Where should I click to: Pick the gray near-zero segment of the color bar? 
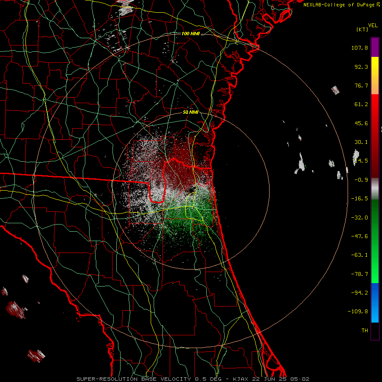(x=375, y=188)
